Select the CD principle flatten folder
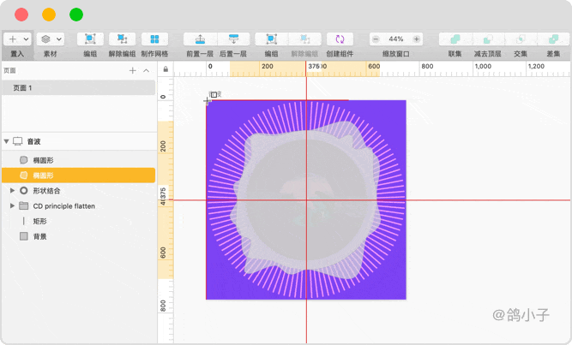Screen dimensions: 572x345 78,205
